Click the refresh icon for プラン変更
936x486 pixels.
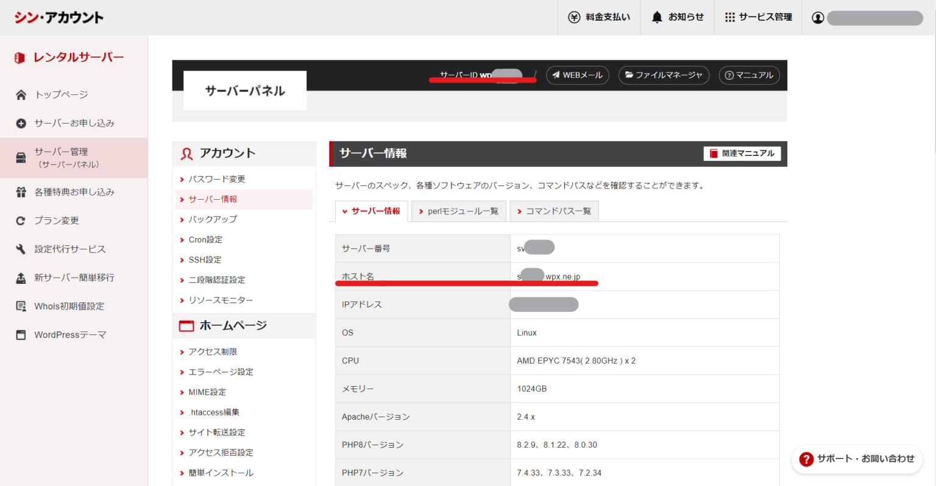coord(21,220)
